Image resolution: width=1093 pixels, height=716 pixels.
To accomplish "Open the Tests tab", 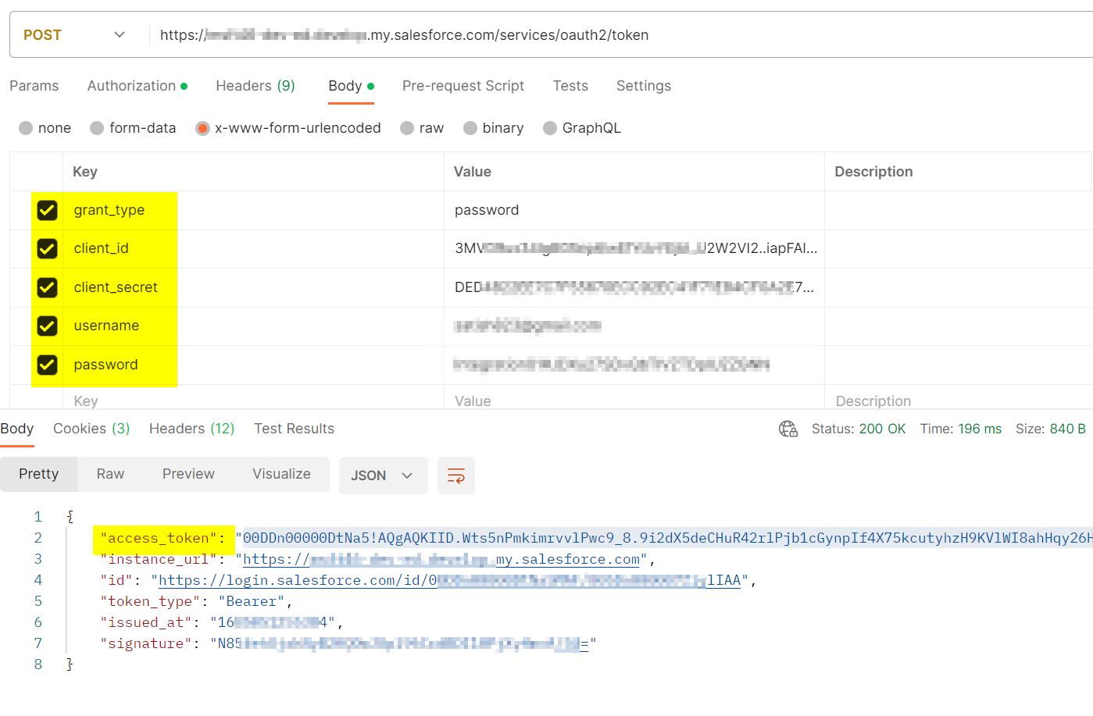I will click(x=570, y=86).
